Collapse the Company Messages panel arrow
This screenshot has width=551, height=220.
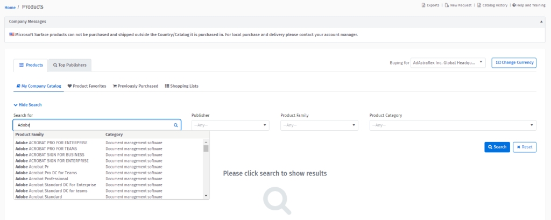tap(541, 22)
